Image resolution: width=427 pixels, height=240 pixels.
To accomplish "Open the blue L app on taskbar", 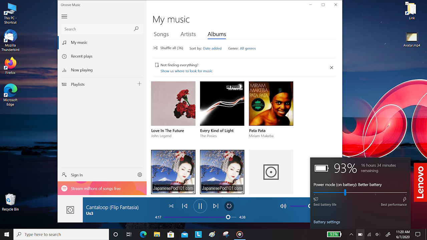I will click(198, 234).
